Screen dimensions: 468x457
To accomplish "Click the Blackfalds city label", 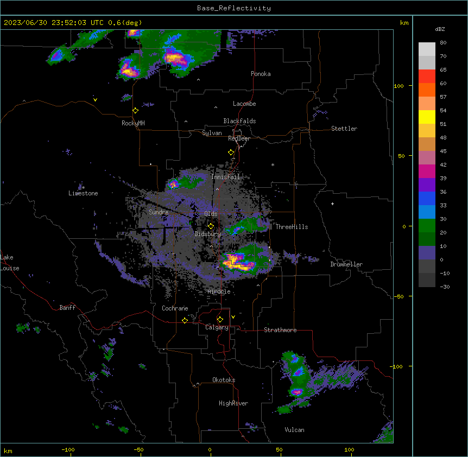I will [x=239, y=121].
